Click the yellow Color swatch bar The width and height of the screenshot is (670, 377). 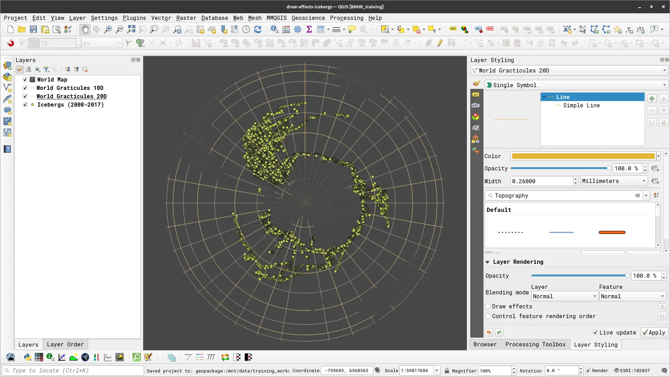pos(583,156)
